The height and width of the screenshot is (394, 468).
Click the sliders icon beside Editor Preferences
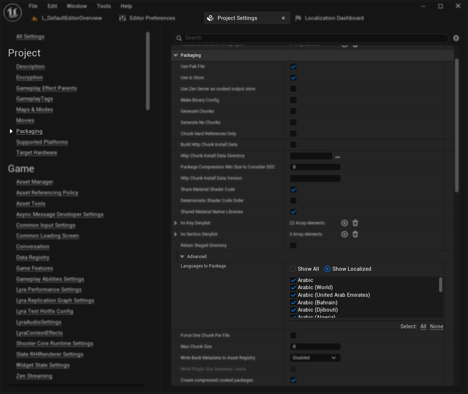click(x=122, y=18)
